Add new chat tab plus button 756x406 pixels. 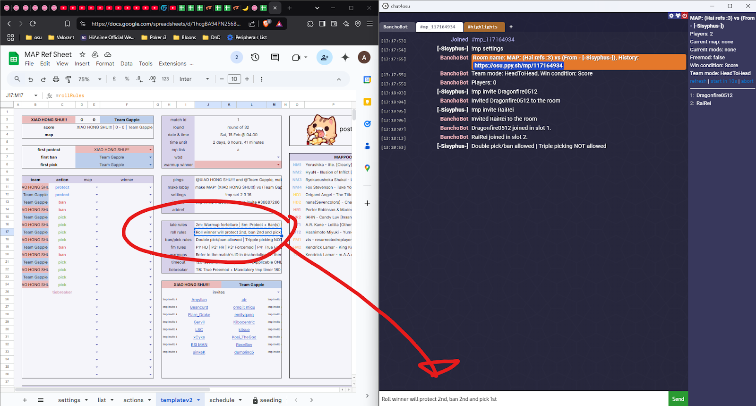511,27
